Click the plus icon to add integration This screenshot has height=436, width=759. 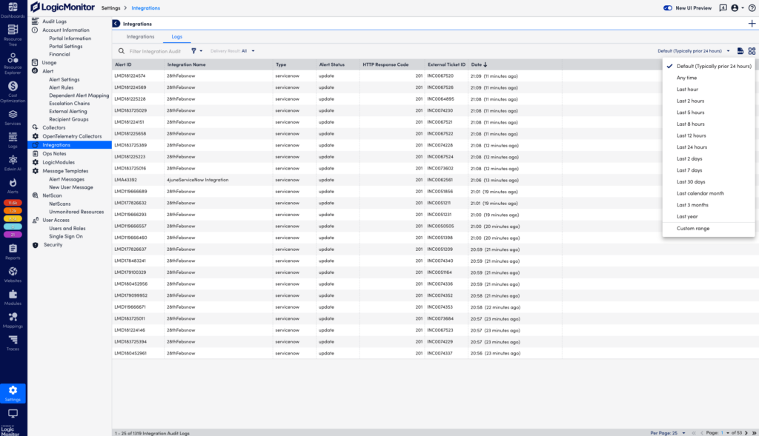[x=752, y=24]
